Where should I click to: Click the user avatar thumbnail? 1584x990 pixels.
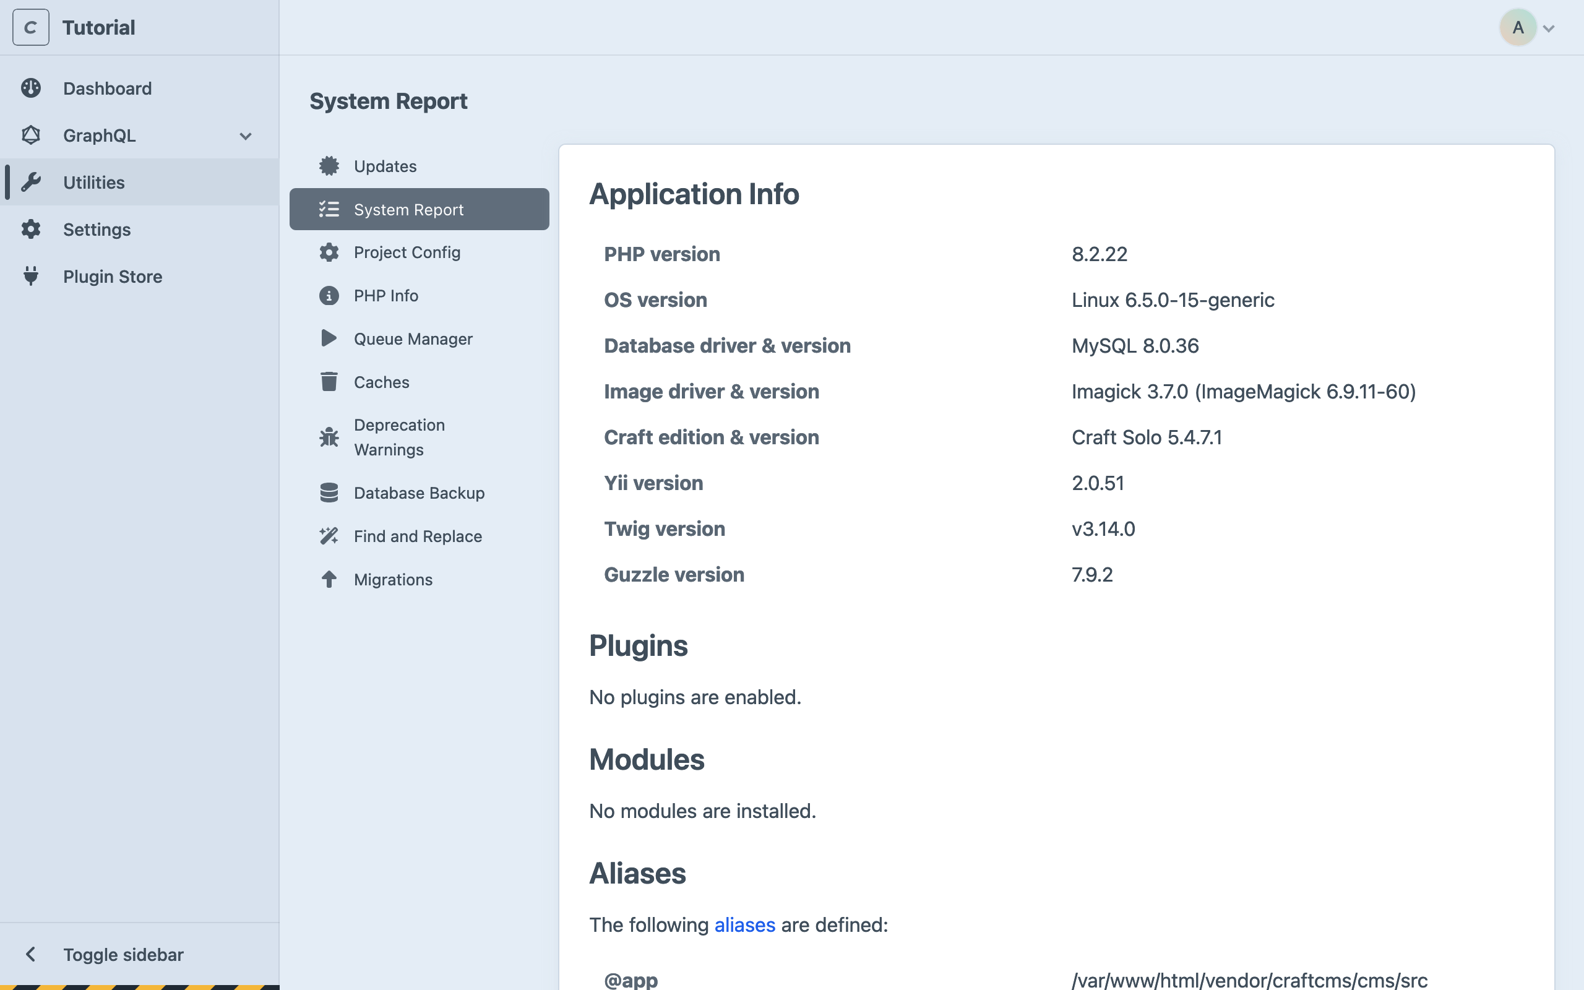pos(1517,27)
